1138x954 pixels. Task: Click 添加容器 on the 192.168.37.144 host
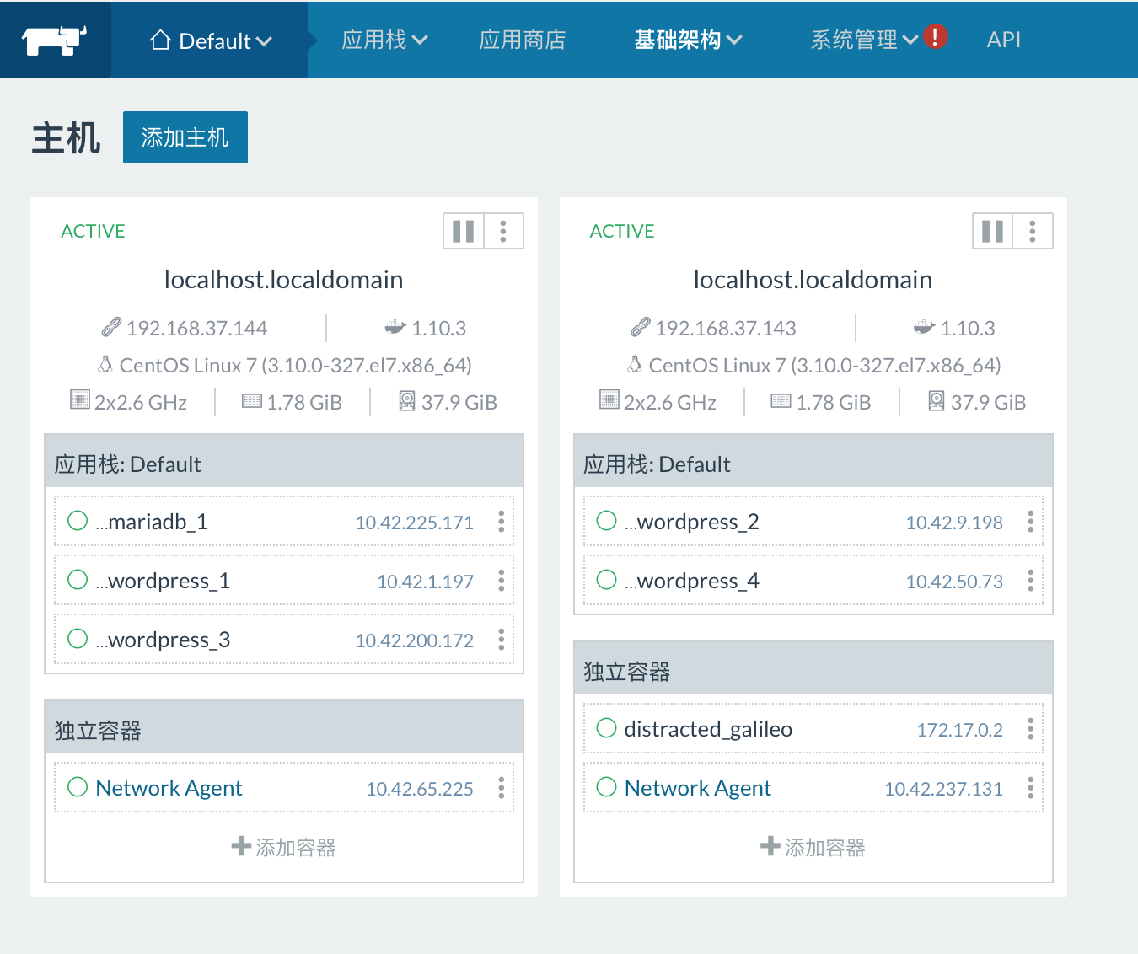tap(284, 847)
